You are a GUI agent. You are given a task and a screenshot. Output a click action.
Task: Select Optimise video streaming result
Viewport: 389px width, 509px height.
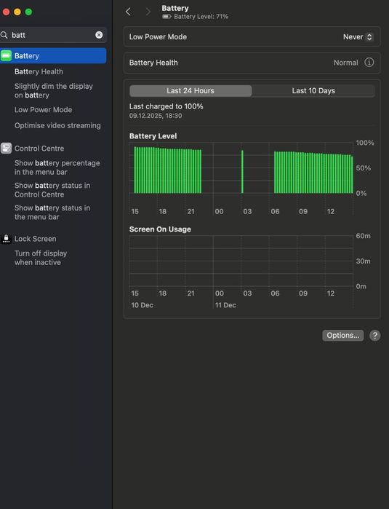coord(57,125)
